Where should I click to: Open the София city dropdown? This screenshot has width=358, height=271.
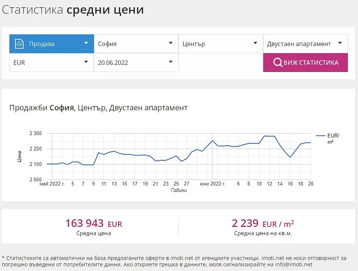click(136, 44)
